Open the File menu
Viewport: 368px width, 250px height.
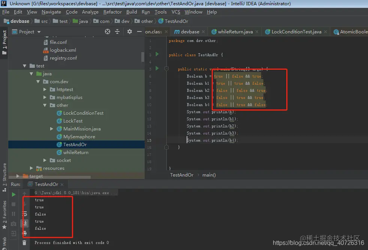point(6,12)
